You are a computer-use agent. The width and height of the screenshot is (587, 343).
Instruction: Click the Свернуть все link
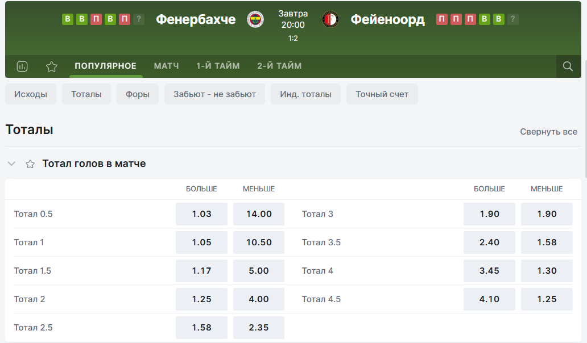[x=548, y=132]
